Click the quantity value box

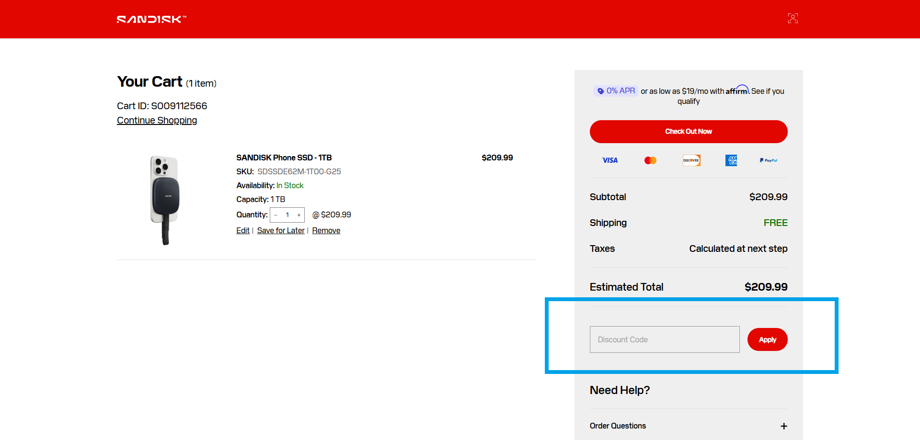tap(287, 215)
